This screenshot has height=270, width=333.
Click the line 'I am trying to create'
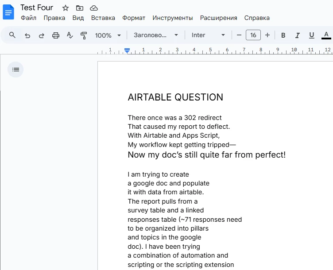click(158, 174)
